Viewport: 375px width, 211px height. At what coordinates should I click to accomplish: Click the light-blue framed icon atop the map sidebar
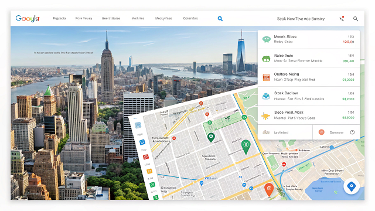(x=138, y=125)
